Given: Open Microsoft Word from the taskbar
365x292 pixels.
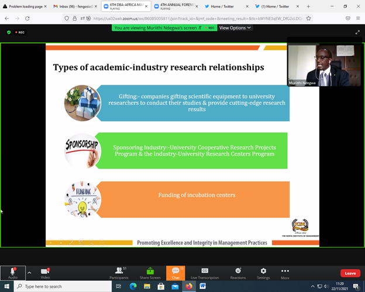Looking at the screenshot, I should pos(203,286).
